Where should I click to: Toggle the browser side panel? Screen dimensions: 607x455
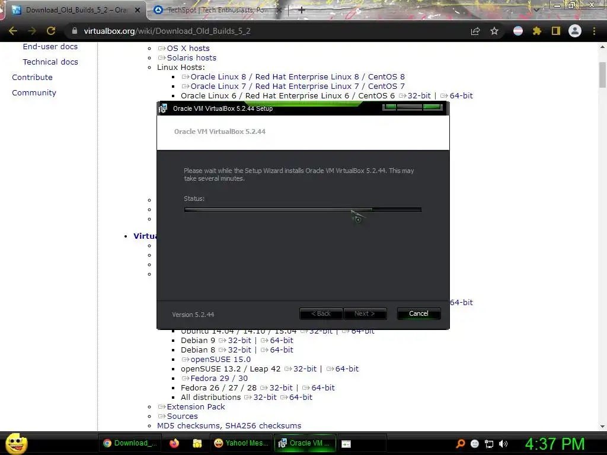556,31
